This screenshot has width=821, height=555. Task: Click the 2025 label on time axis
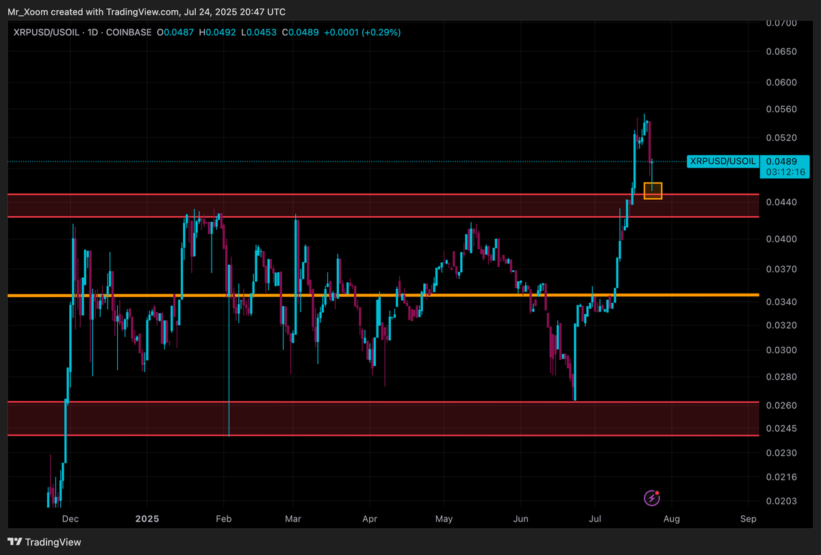tap(147, 519)
